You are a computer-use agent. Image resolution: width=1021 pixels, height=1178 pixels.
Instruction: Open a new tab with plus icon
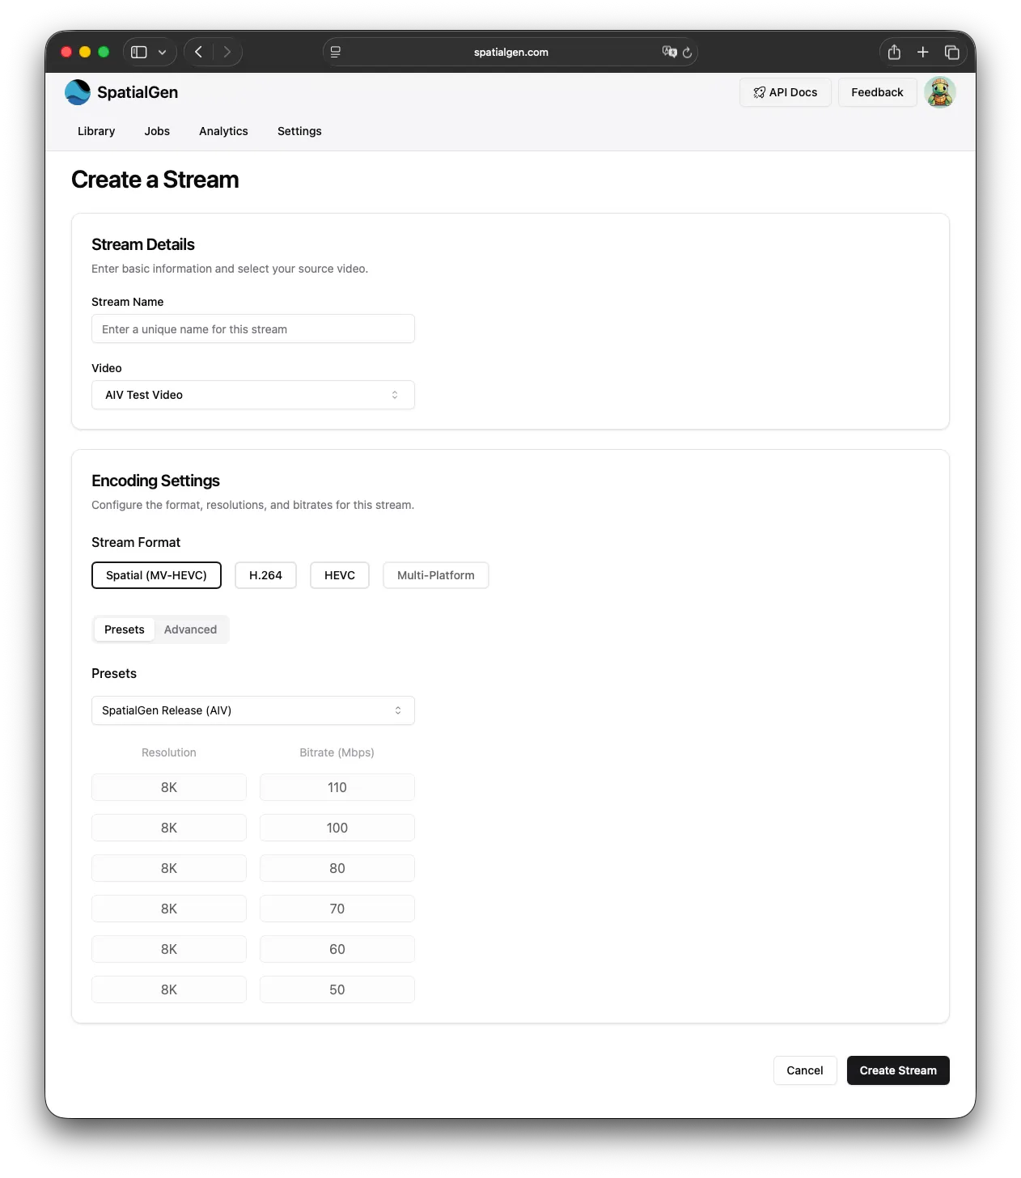(x=922, y=53)
